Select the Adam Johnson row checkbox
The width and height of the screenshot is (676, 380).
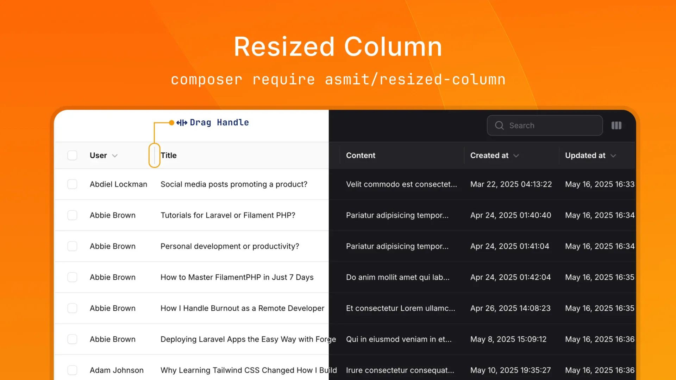pyautogui.click(x=72, y=370)
